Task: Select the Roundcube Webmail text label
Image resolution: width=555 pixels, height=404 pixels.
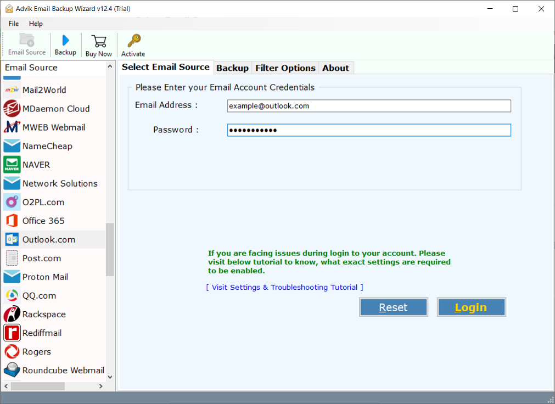Action: pyautogui.click(x=63, y=371)
